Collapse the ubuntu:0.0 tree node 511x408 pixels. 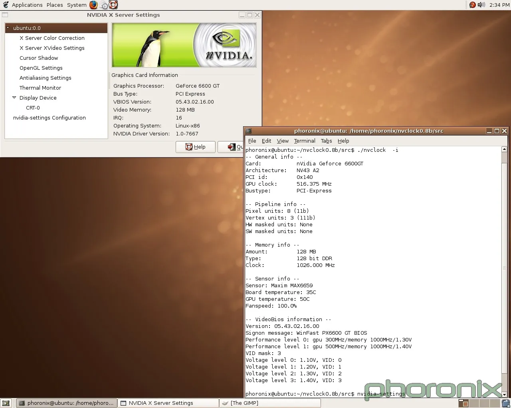pyautogui.click(x=8, y=28)
